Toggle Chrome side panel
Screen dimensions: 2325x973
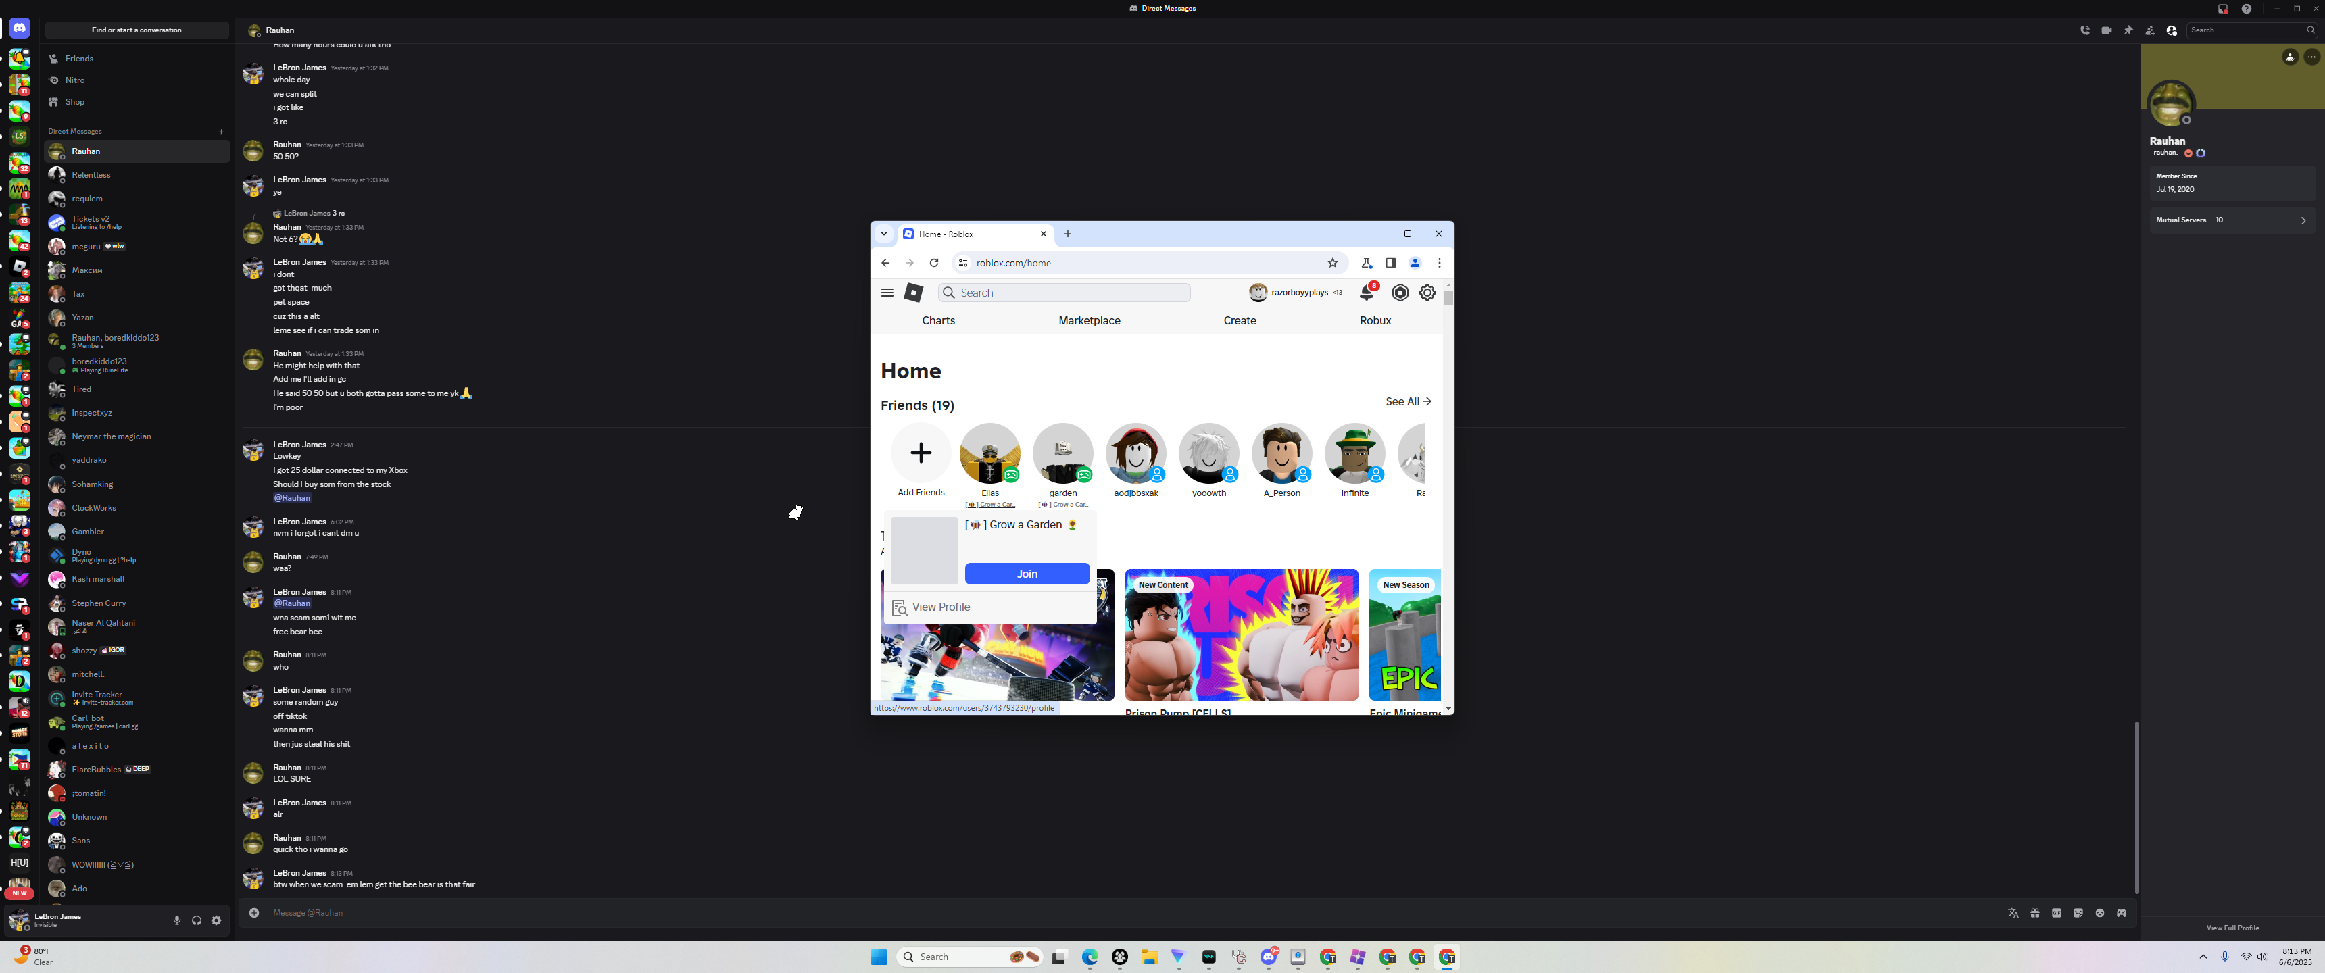(x=1391, y=264)
